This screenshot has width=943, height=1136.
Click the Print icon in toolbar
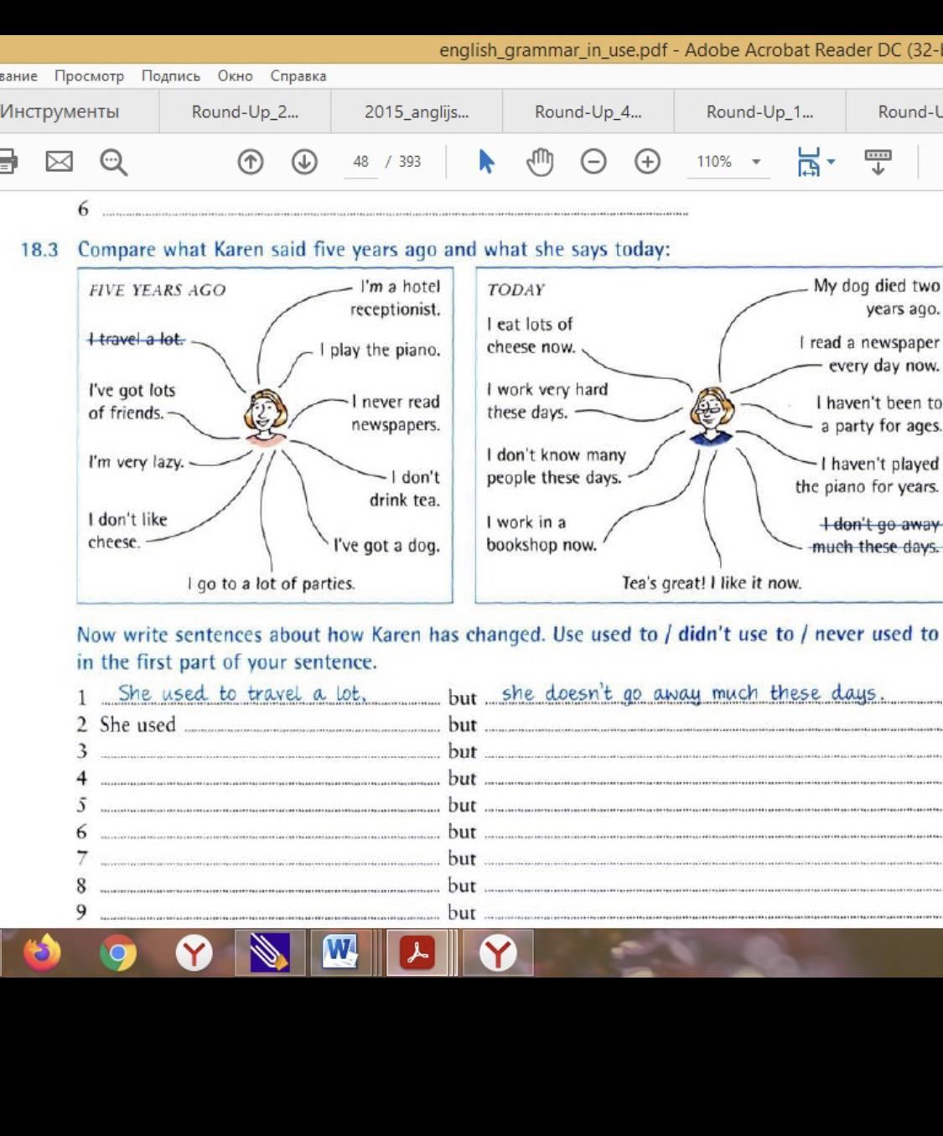(x=7, y=161)
